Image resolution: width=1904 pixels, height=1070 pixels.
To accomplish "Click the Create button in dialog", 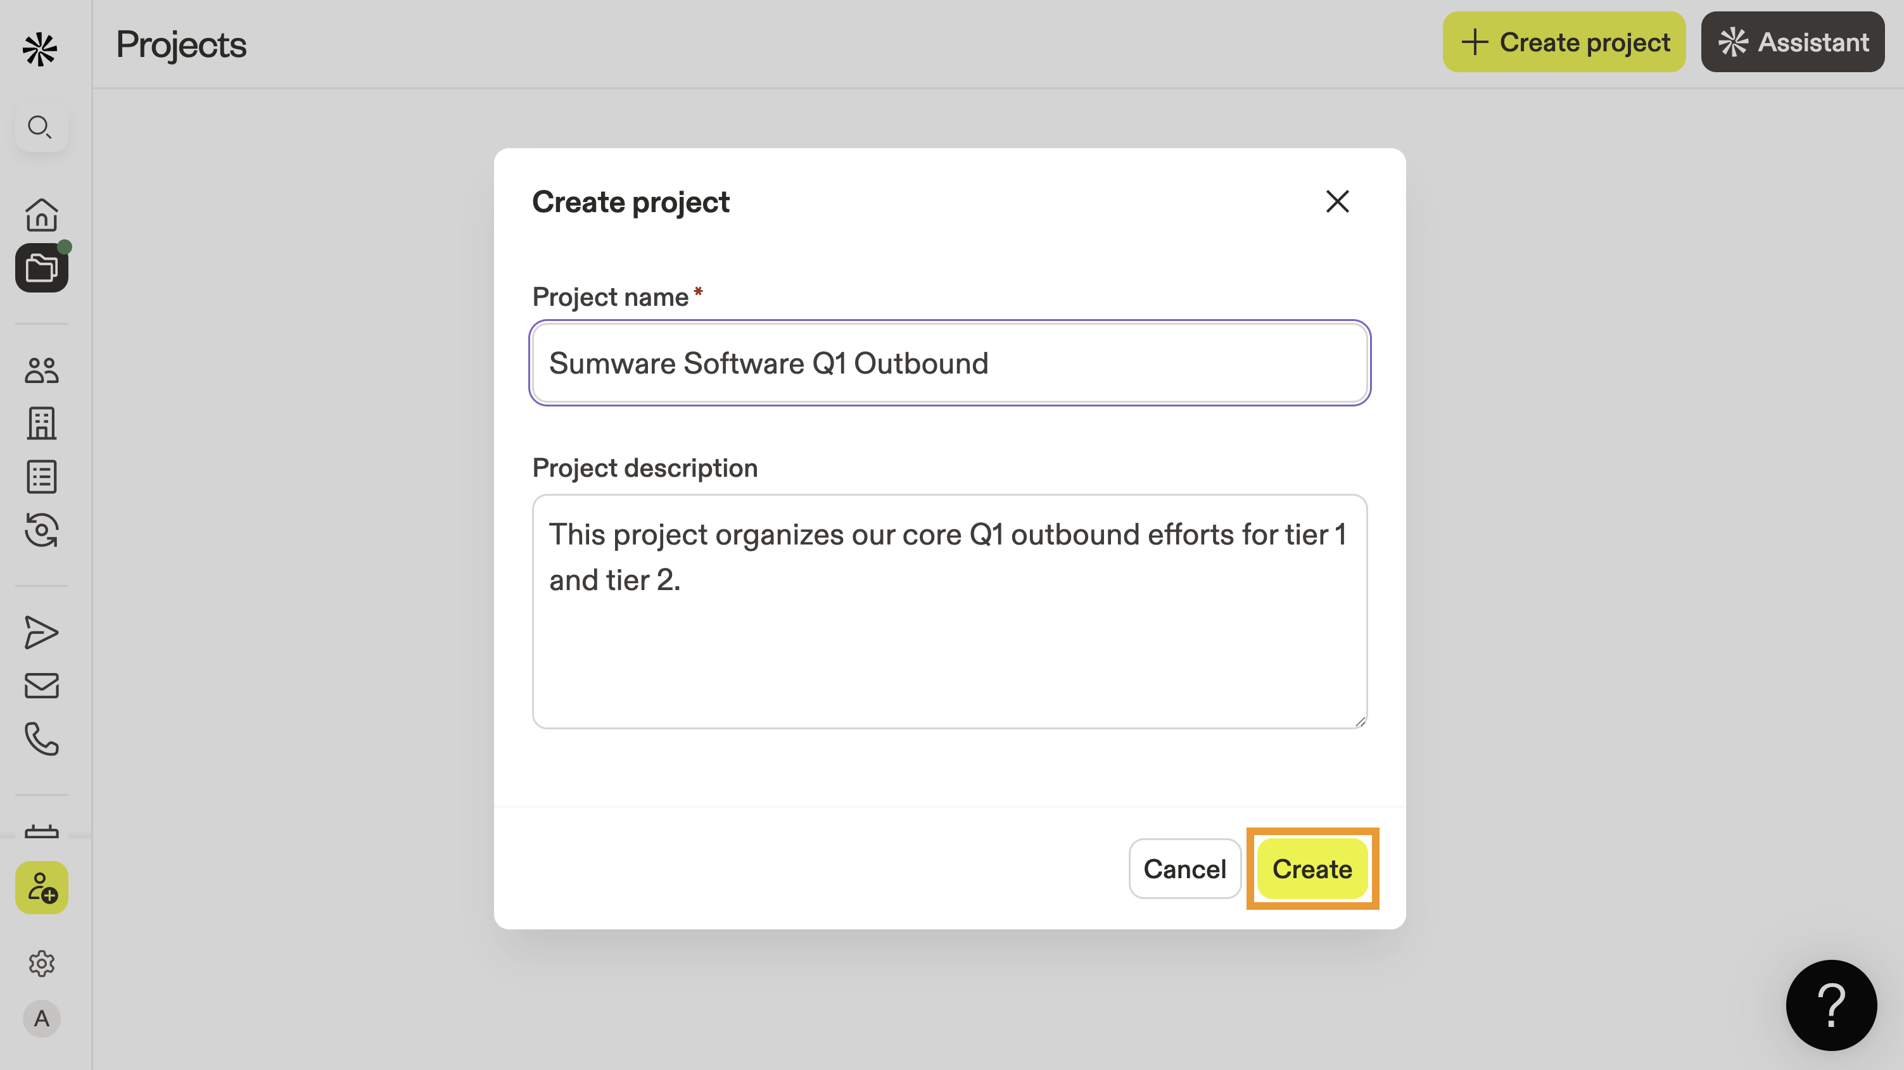I will pos(1312,869).
